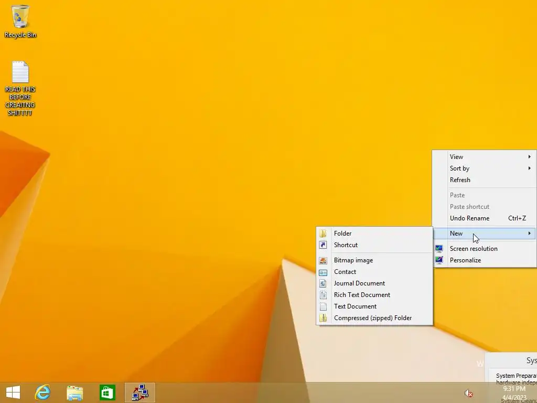Viewport: 537px width, 403px height.
Task: Open File Explorer from the taskbar
Action: [74, 393]
